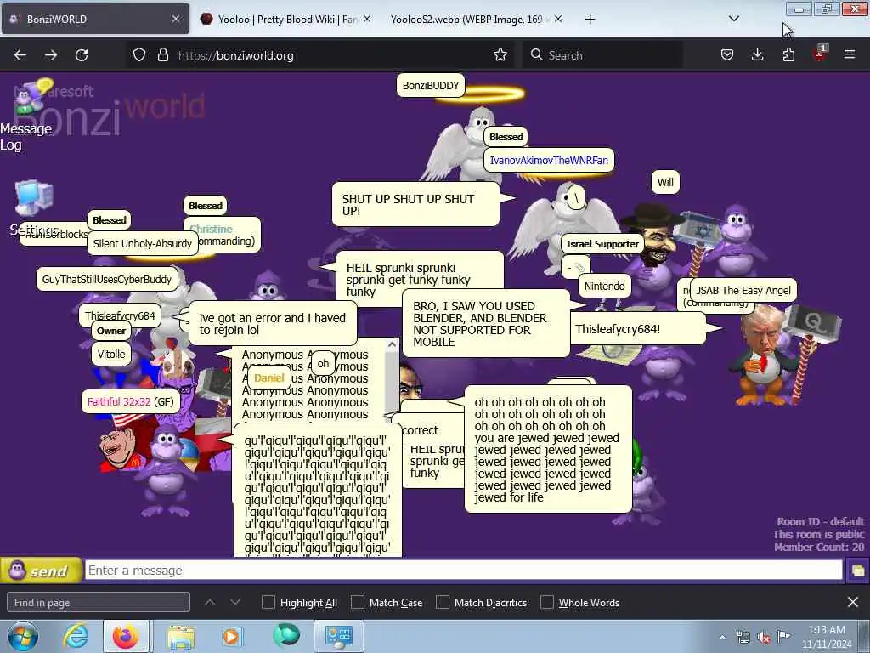The height and width of the screenshot is (653, 870).
Task: Close the find in page bar
Action: point(853,603)
